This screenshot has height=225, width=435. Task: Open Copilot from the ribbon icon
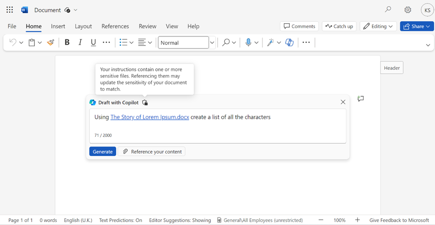289,42
